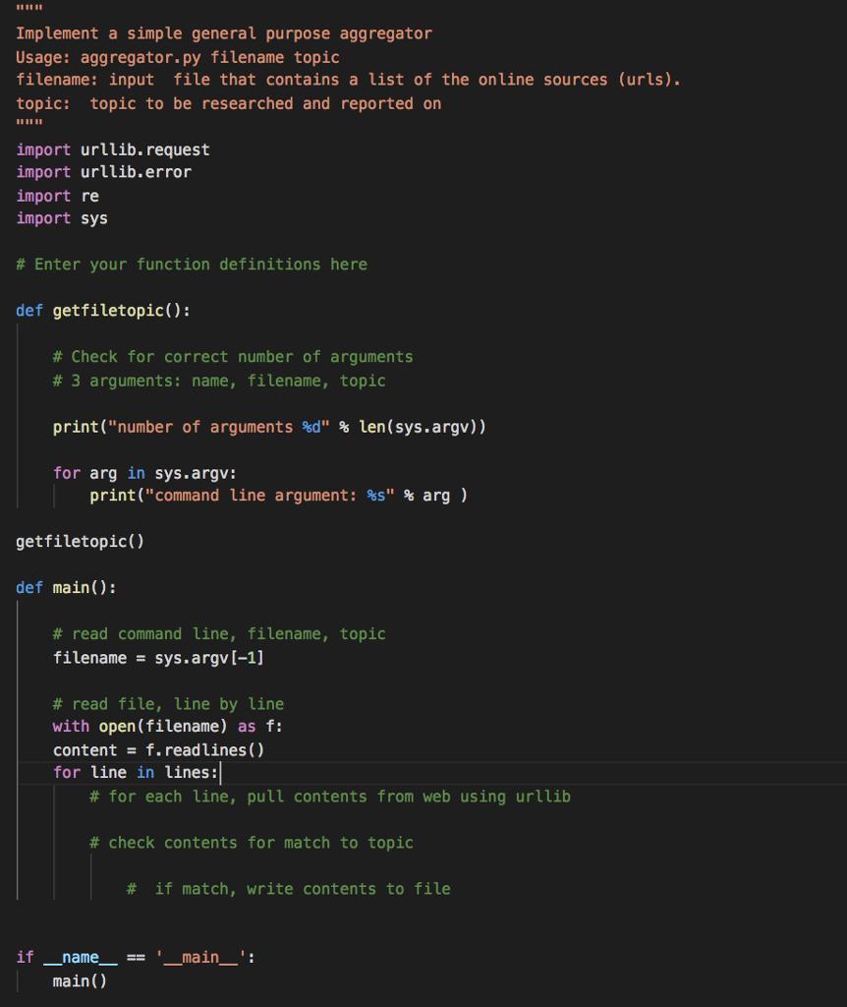The image size is (847, 1007).
Task: Place cursor on the import urllib.request line
Action: [113, 149]
